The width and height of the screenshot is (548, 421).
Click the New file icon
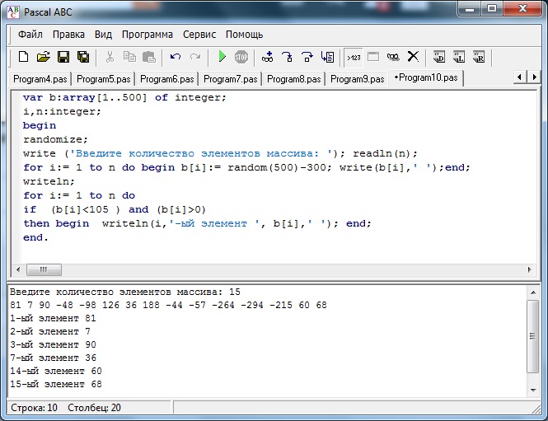pos(23,57)
